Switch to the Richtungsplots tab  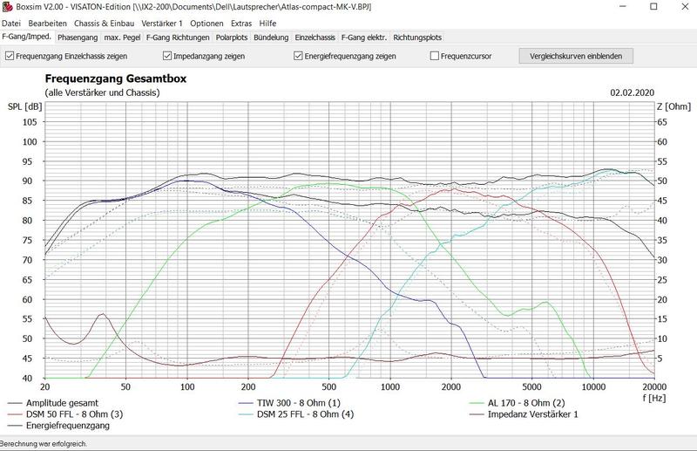(417, 38)
